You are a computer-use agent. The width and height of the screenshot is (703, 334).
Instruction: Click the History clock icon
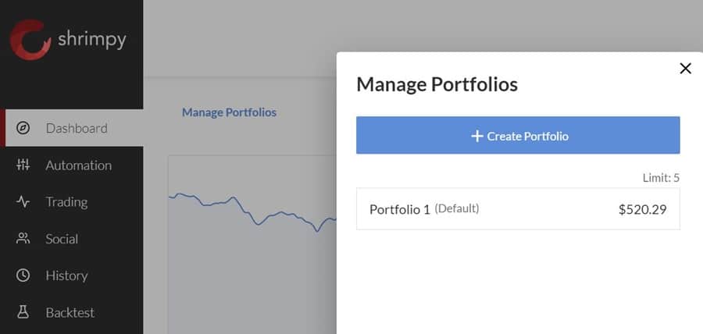[23, 275]
